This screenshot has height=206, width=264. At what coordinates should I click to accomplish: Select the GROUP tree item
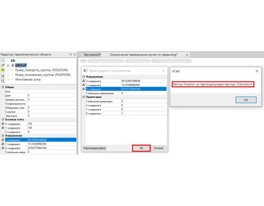21,65
